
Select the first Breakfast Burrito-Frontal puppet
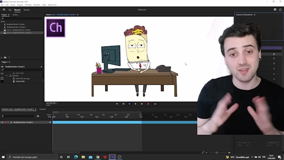tap(15, 24)
